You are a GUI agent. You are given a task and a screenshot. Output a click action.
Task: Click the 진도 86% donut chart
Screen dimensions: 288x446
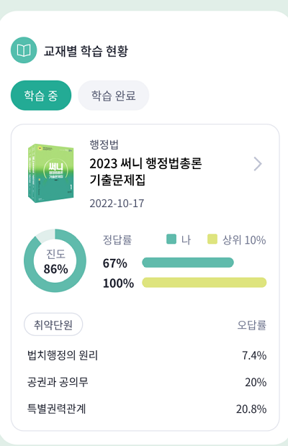pyautogui.click(x=55, y=260)
